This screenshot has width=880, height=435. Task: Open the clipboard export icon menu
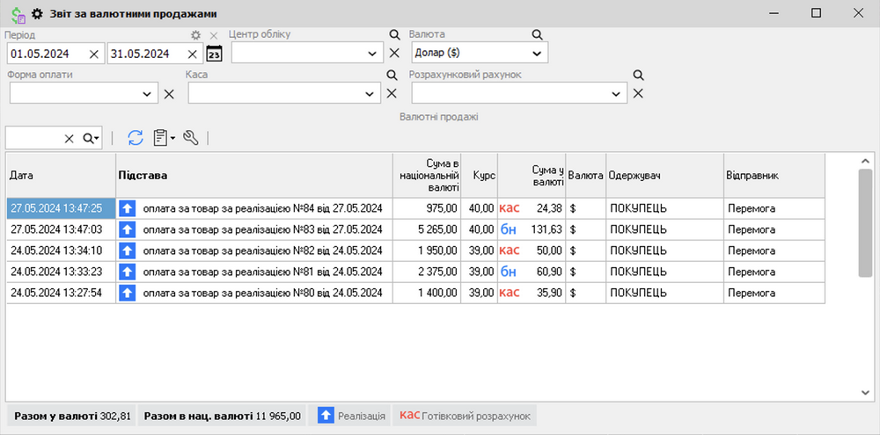pyautogui.click(x=164, y=138)
